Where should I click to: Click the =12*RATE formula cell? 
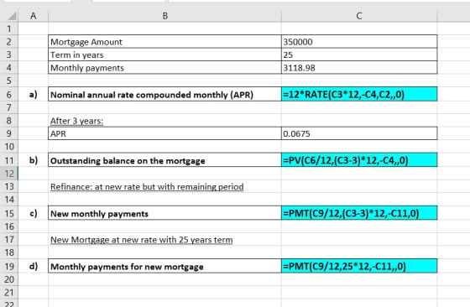(359, 94)
